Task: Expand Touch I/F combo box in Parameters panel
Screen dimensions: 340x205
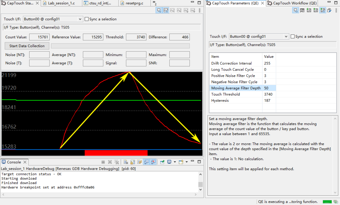Action: click(x=286, y=36)
